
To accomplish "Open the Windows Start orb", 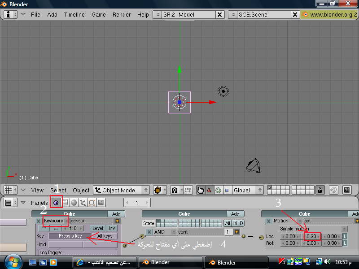I will click(13, 262).
